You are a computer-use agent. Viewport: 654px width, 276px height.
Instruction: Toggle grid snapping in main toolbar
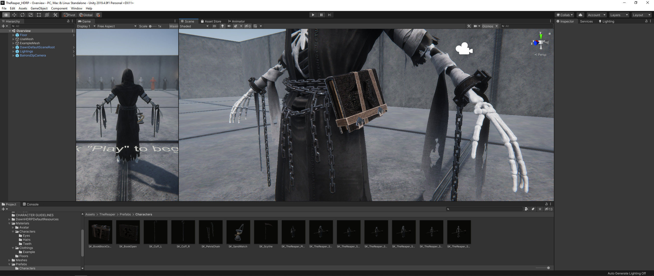pyautogui.click(x=98, y=15)
